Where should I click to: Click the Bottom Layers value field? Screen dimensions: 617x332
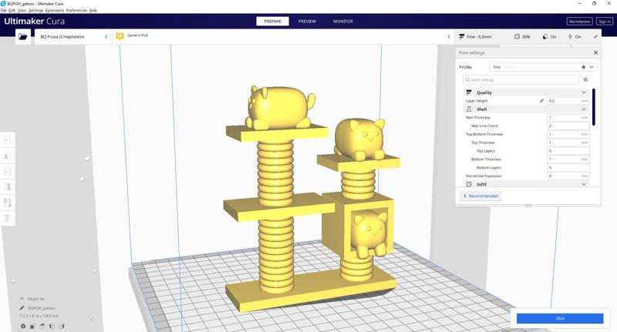(x=568, y=168)
